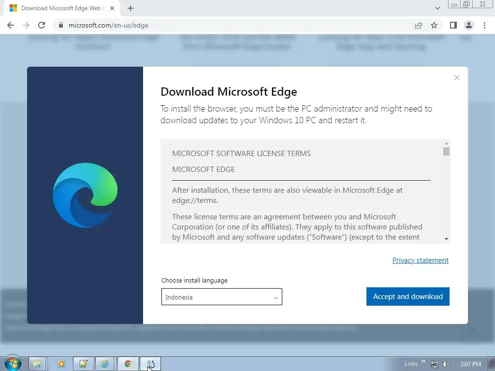Open a new tab with plus button
Viewport: 495px width, 371px height.
(x=131, y=8)
